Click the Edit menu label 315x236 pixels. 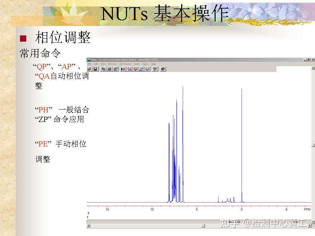point(96,64)
